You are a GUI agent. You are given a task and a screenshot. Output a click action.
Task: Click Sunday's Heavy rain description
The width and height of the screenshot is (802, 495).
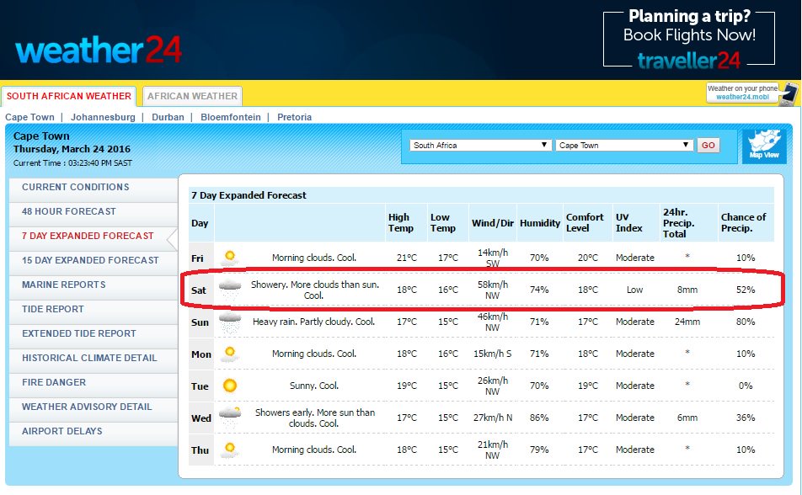pos(313,322)
